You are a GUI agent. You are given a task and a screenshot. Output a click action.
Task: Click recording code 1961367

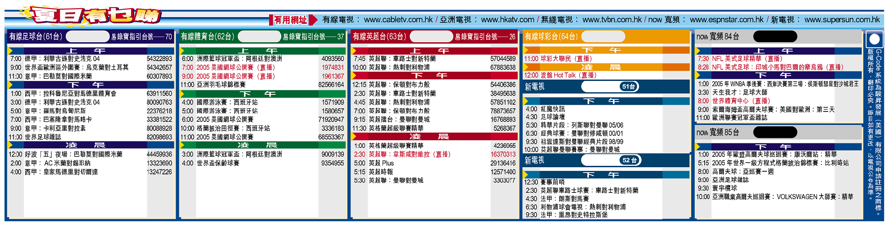pyautogui.click(x=333, y=76)
